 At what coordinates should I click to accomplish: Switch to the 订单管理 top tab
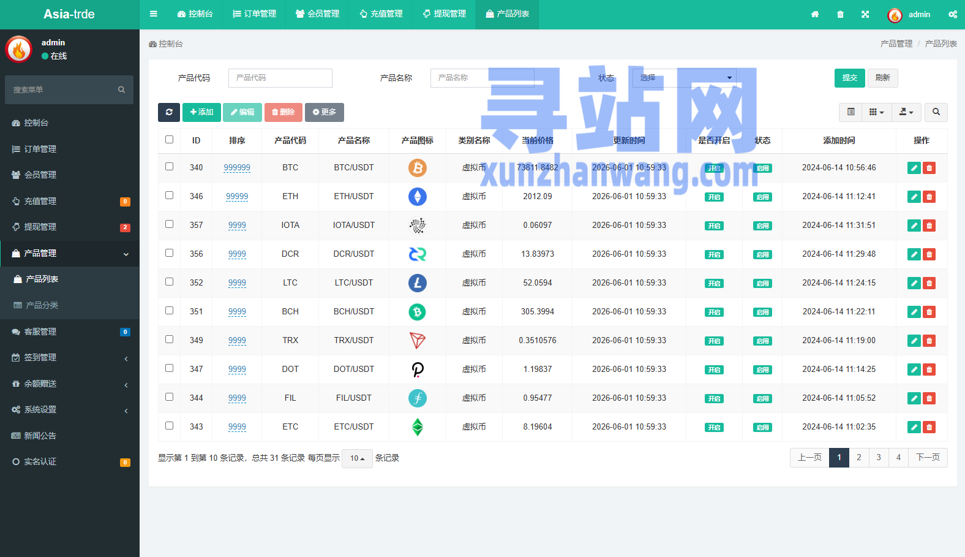[x=254, y=14]
